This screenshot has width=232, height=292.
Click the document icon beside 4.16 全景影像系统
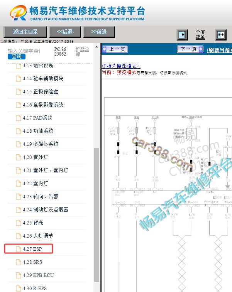[19, 105]
